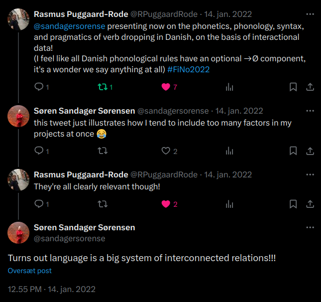Image resolution: width=321 pixels, height=302 pixels.
Task: View analytics for the "clearly relevant" tweet
Action: pos(229,204)
